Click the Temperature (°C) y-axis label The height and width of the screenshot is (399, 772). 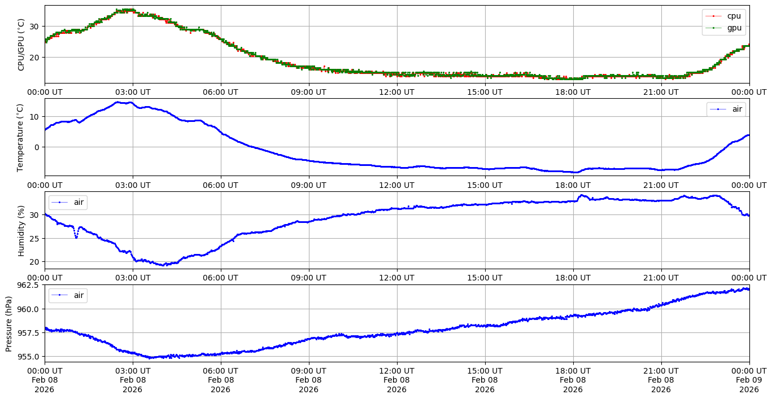21,137
